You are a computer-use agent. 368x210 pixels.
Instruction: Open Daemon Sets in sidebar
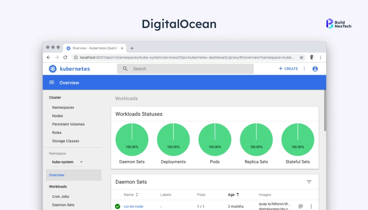[63, 205]
